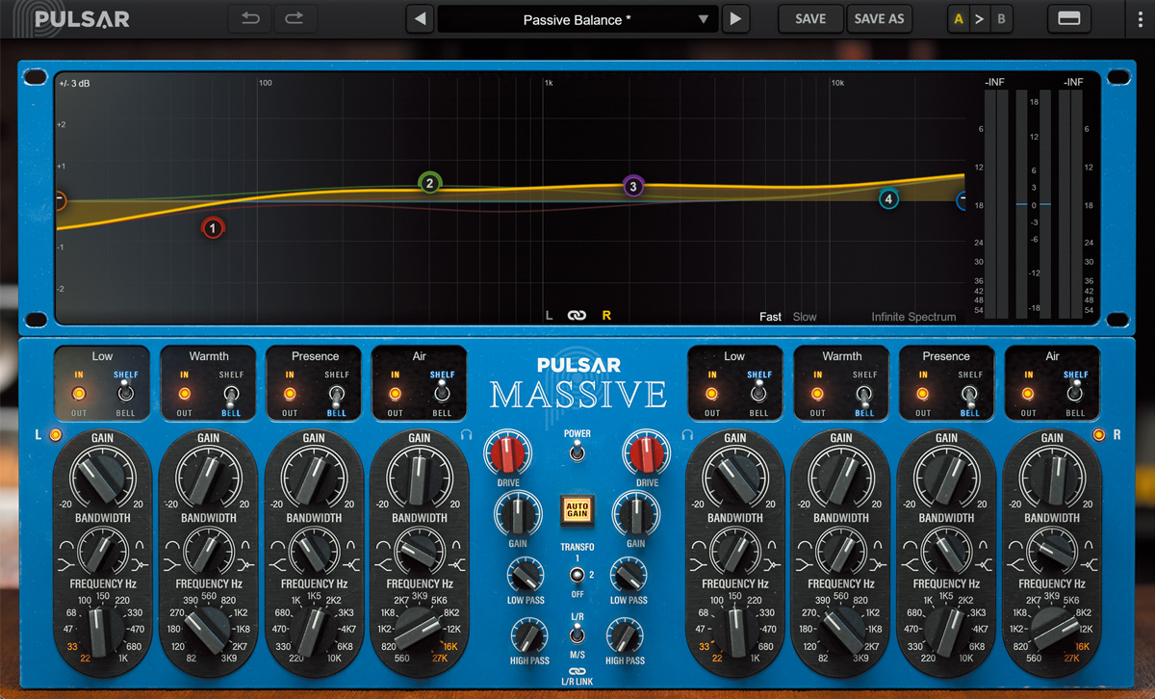Viewport: 1155px width, 699px height.
Task: Click the undo arrow icon
Action: pyautogui.click(x=250, y=18)
